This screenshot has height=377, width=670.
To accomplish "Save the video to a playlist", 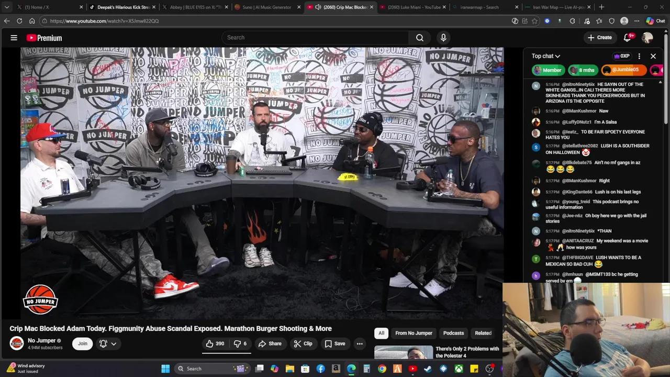I will pos(335,343).
